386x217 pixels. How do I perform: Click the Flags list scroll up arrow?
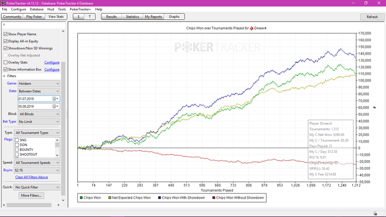click(x=57, y=140)
